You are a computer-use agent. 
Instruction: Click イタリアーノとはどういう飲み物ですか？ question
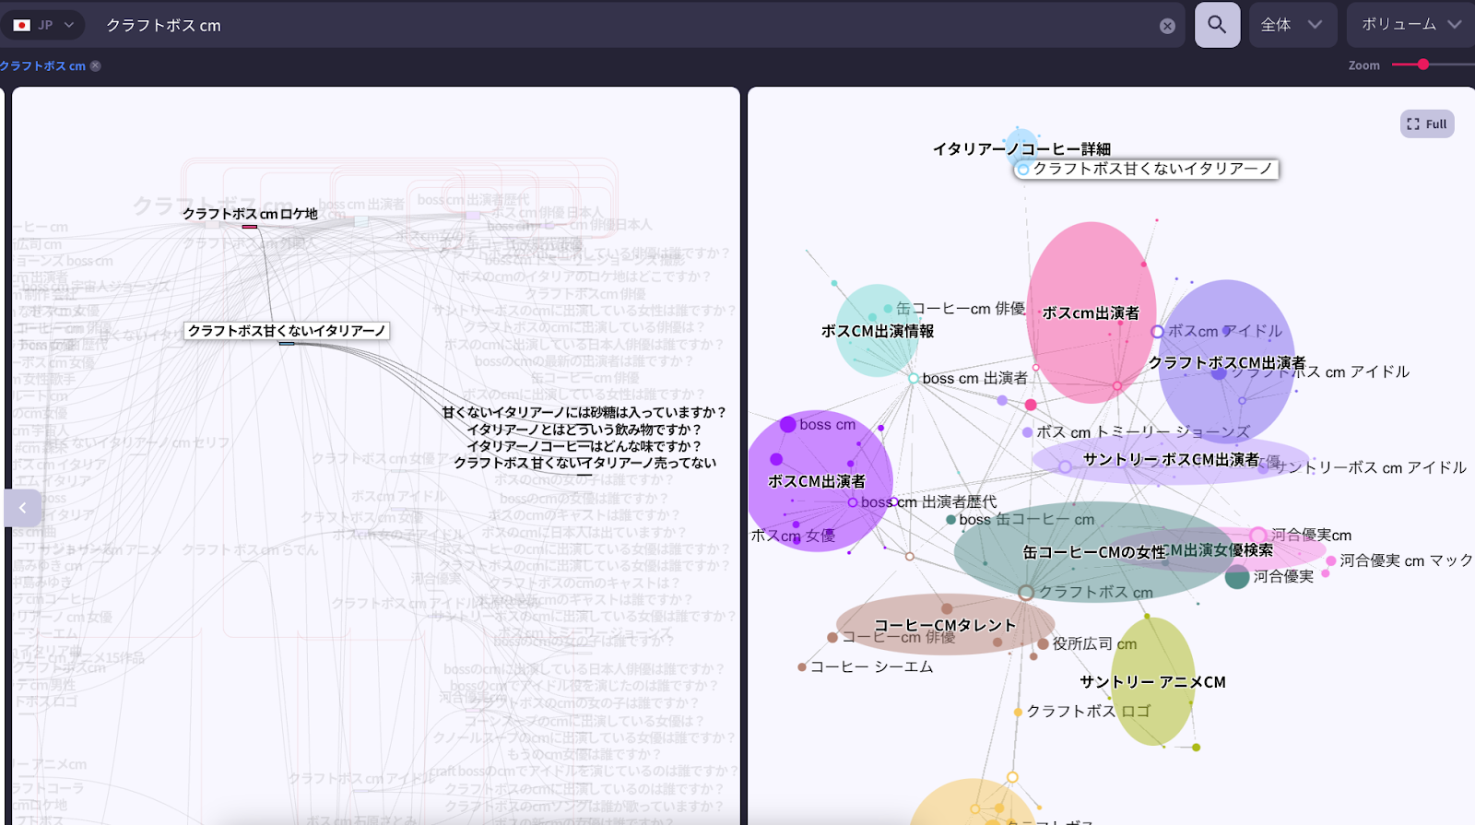(x=584, y=430)
